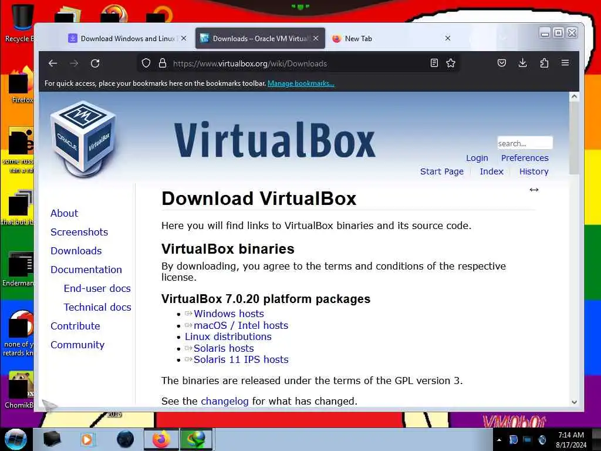Click Manage bookmarks link in toolbar
This screenshot has width=601, height=451.
(301, 83)
